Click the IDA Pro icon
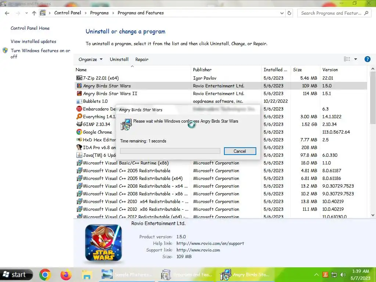This screenshot has height=282, width=376. (x=79, y=147)
